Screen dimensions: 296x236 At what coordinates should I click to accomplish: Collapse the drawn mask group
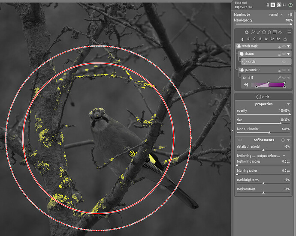pos(288,54)
